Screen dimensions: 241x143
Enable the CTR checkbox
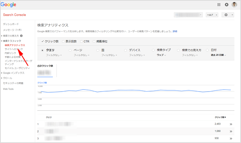coord(81,41)
